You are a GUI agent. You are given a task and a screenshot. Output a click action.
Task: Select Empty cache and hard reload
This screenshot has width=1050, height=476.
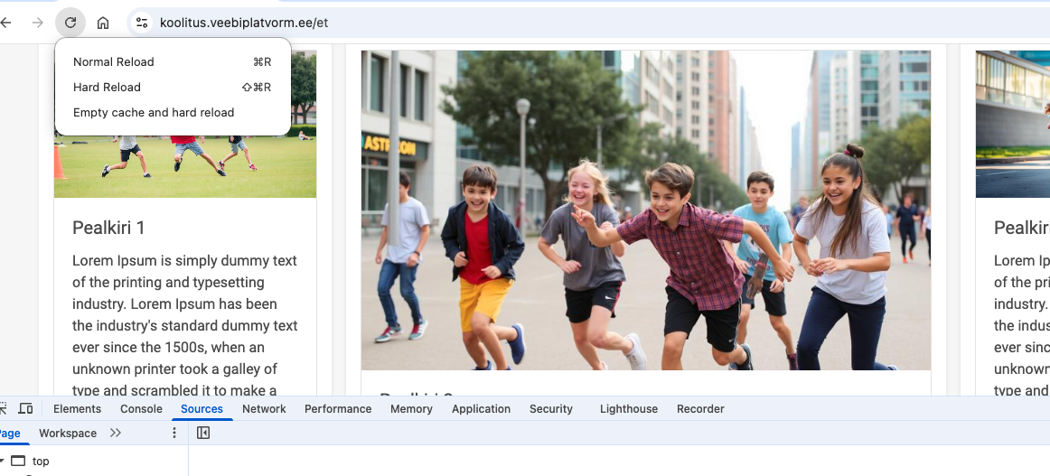click(x=154, y=113)
